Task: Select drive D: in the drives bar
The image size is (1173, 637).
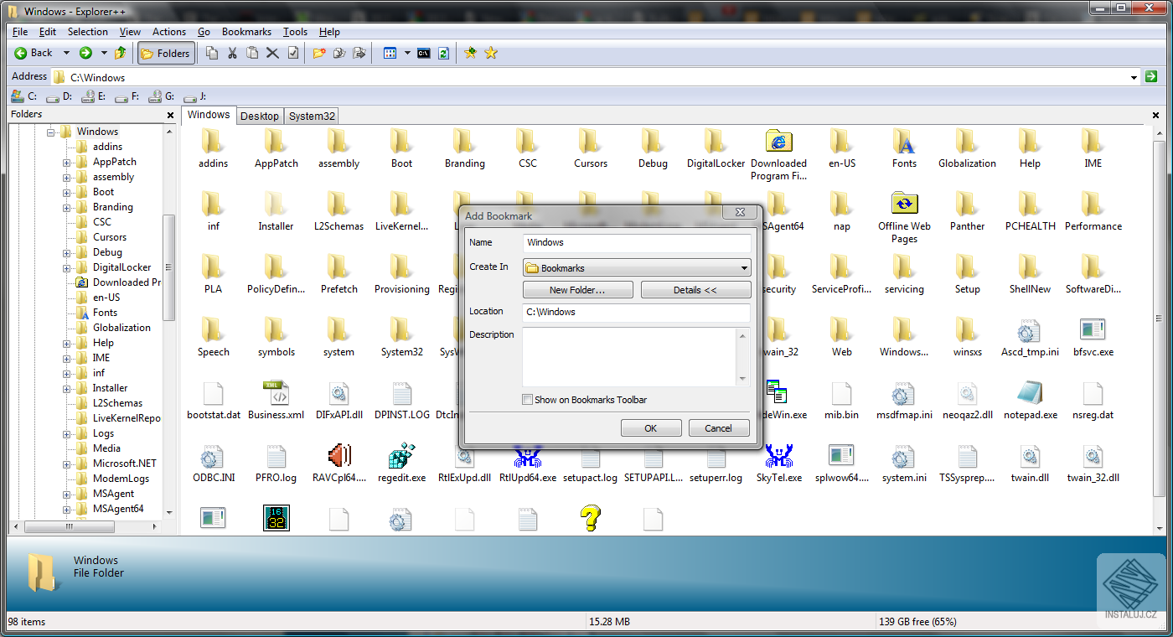Action: click(59, 96)
